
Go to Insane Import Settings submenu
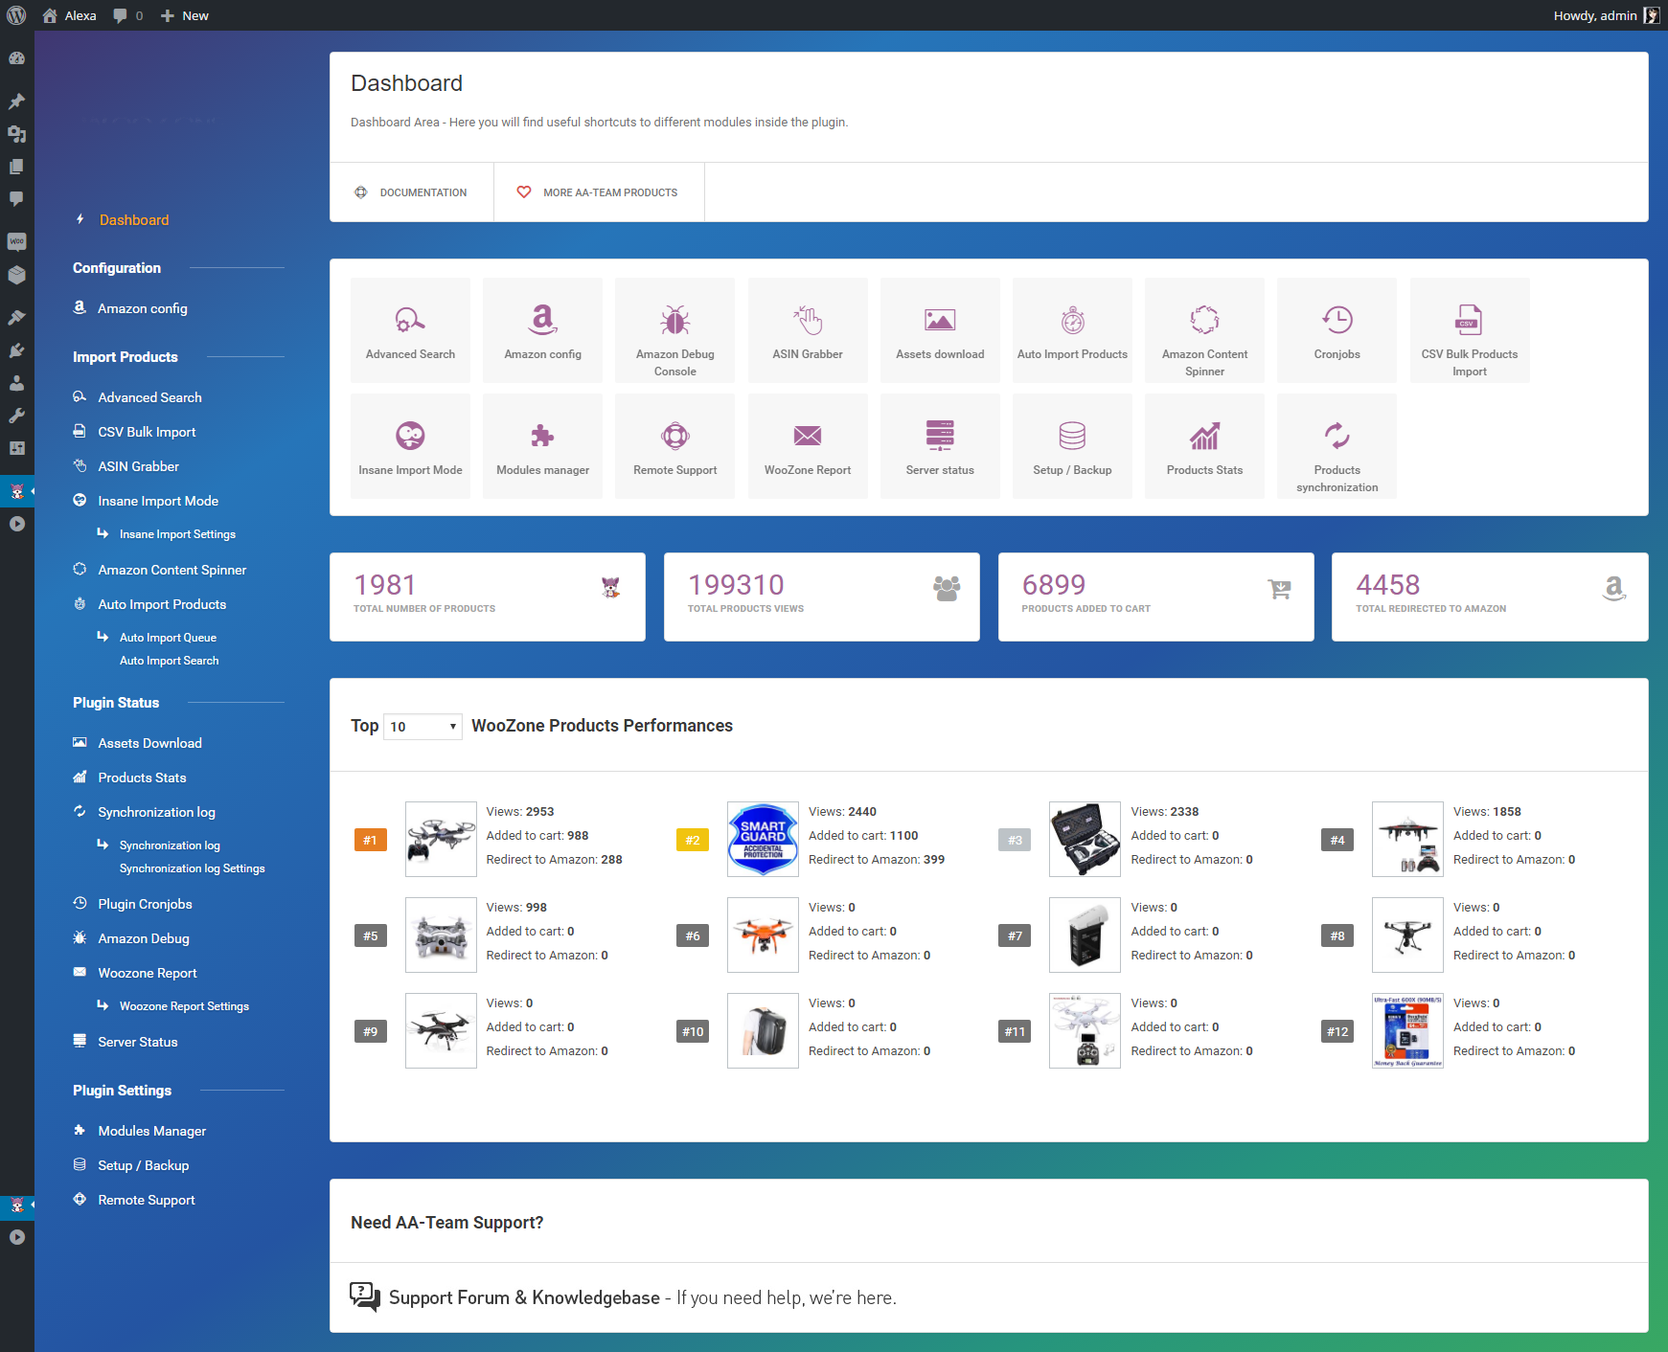pyautogui.click(x=177, y=534)
